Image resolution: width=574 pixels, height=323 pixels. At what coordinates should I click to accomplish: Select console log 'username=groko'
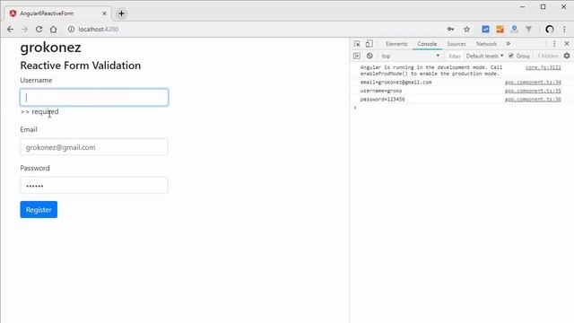click(x=380, y=91)
